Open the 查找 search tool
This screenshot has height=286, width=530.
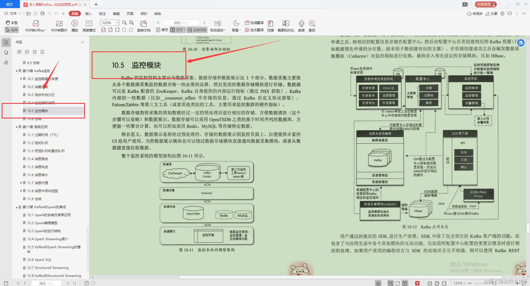[x=312, y=26]
